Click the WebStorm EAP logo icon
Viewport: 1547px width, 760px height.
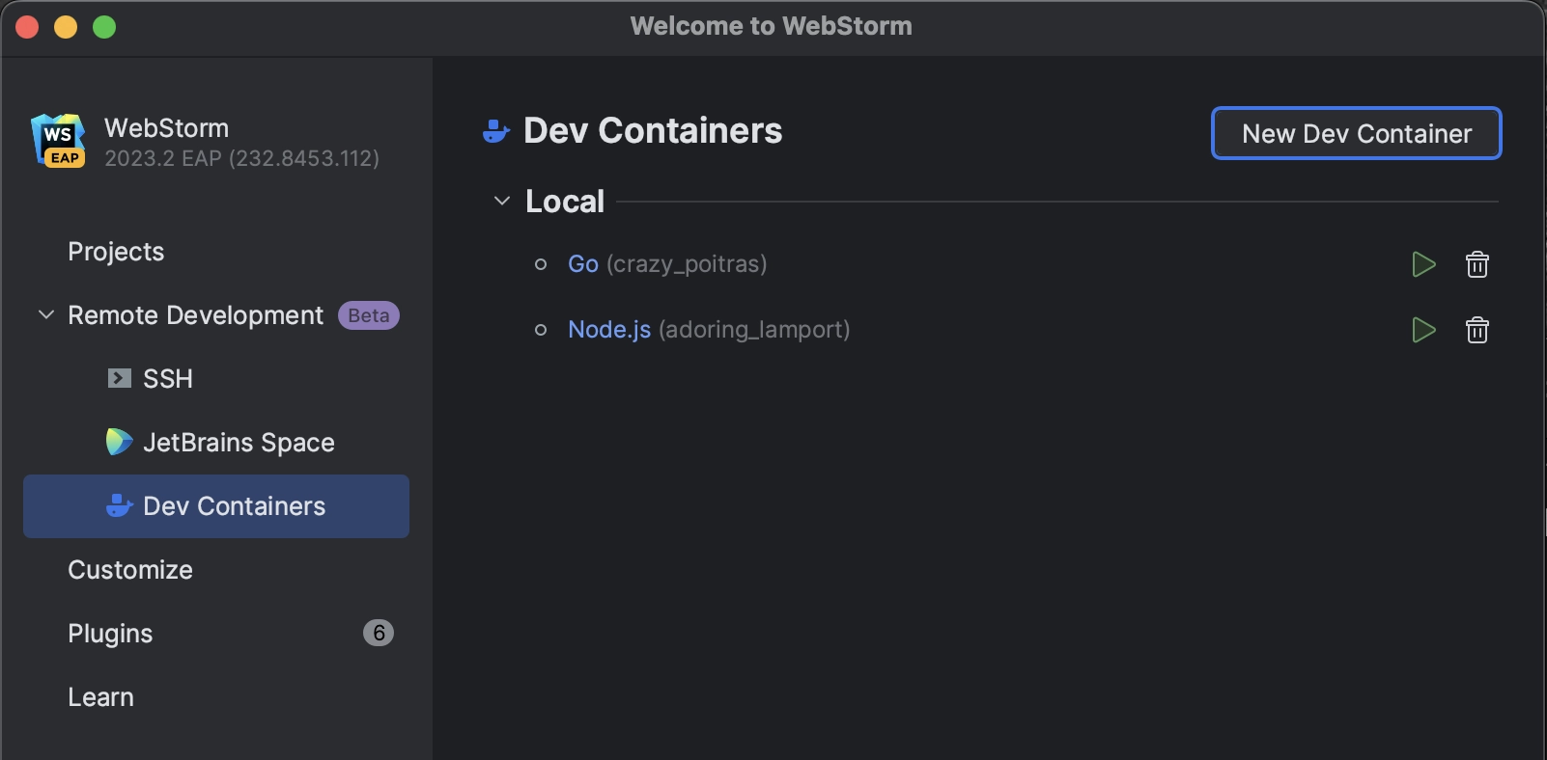coord(59,141)
